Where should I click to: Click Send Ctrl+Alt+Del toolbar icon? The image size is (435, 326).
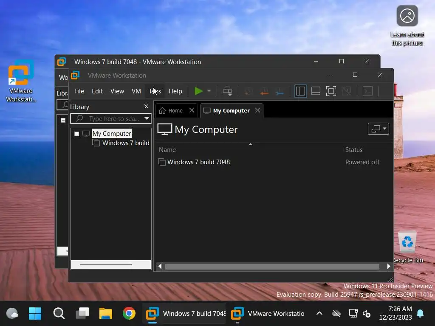point(228,91)
